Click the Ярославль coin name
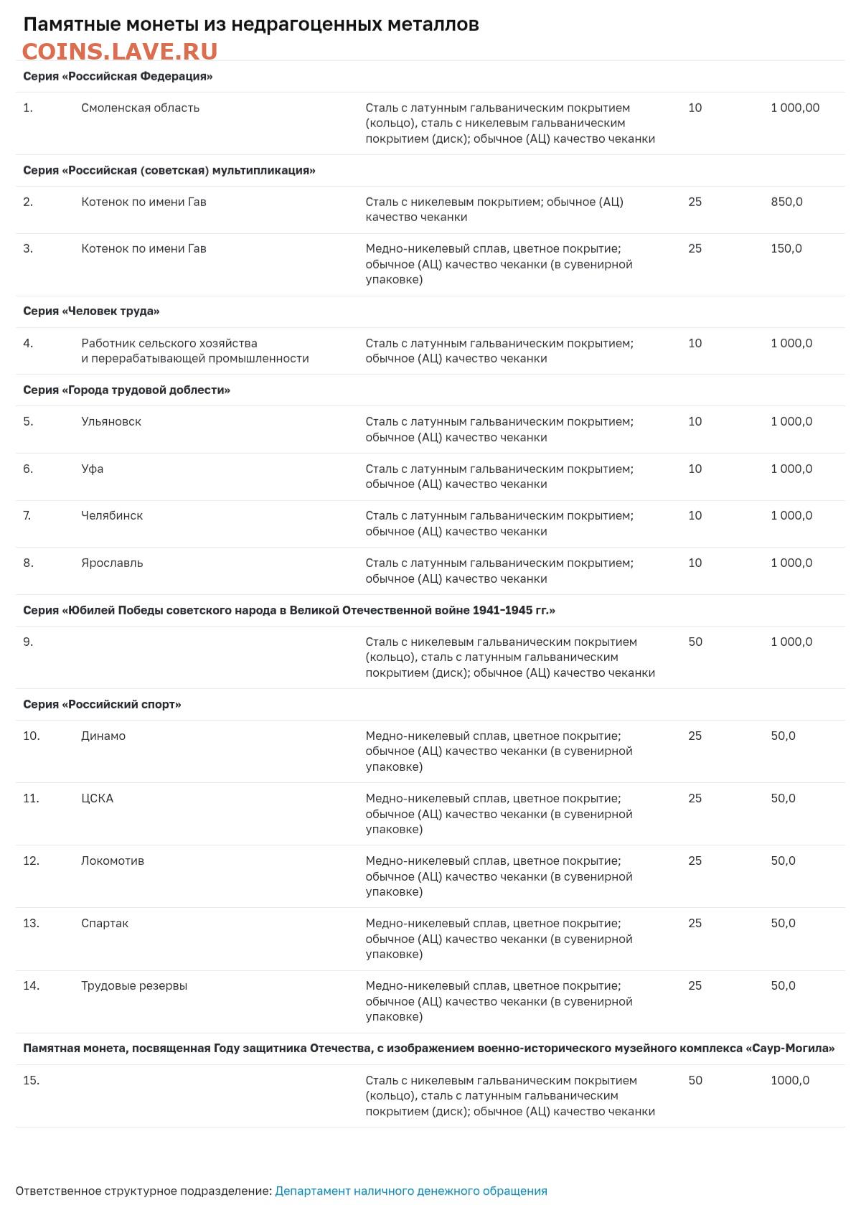 pyautogui.click(x=112, y=563)
